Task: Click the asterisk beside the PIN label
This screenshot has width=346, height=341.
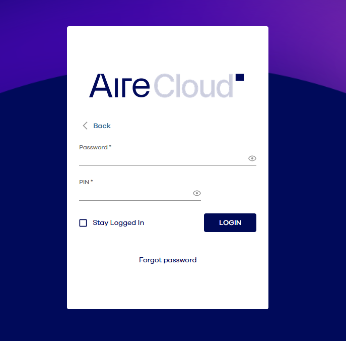Action: [x=92, y=182]
